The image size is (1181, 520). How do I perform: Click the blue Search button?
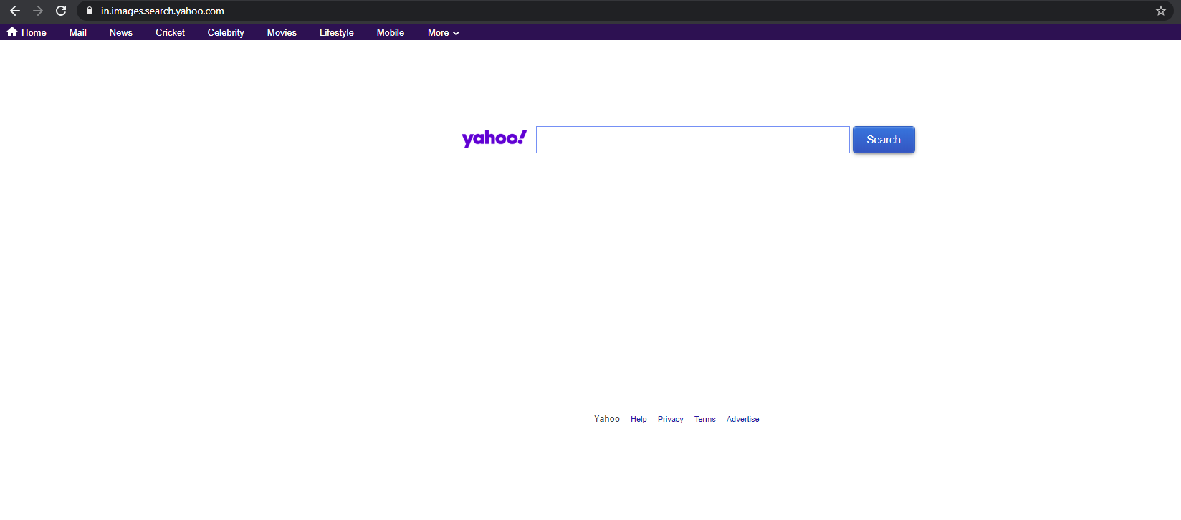tap(884, 140)
